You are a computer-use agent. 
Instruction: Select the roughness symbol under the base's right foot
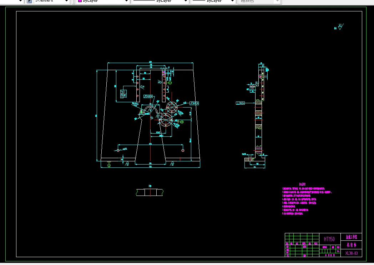[x=172, y=163]
